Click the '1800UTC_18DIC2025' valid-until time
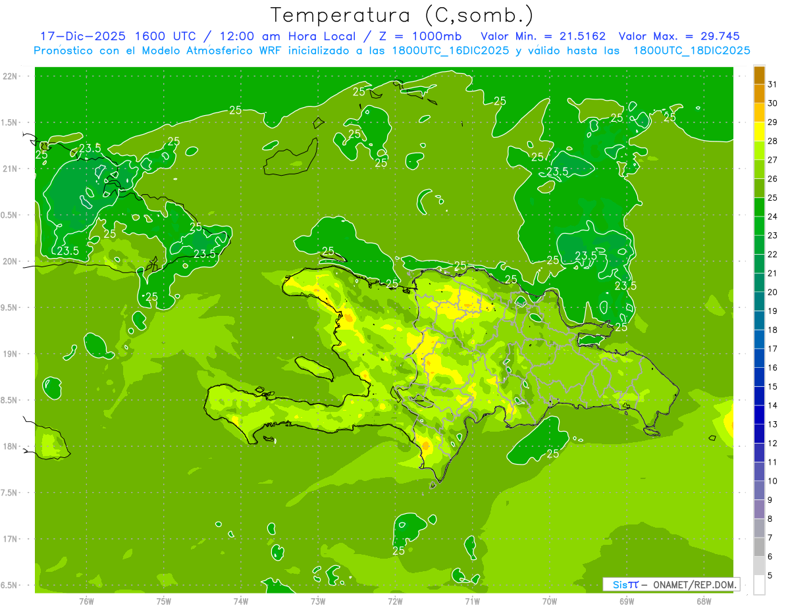Screen dimensions: 790x610 pyautogui.click(x=691, y=51)
